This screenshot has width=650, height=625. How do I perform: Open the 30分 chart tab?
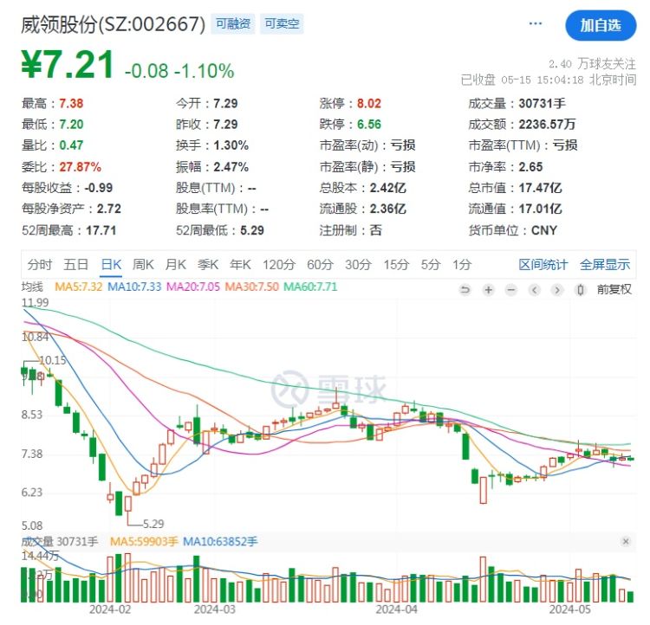358,264
